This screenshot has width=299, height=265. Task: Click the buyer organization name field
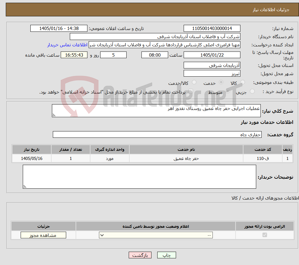(155, 37)
